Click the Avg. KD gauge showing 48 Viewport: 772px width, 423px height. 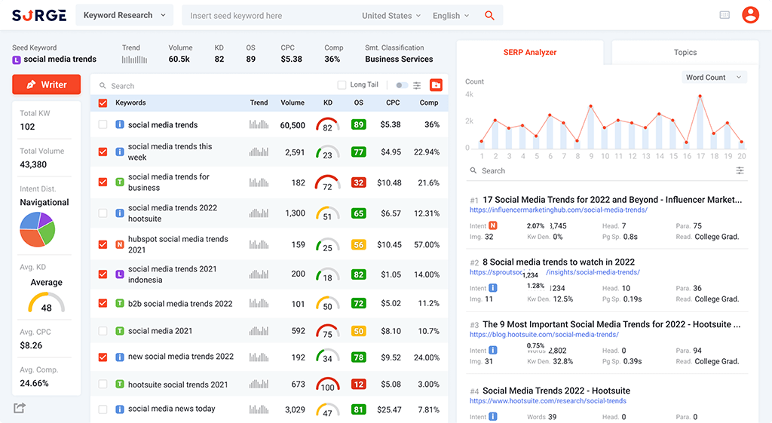[46, 302]
